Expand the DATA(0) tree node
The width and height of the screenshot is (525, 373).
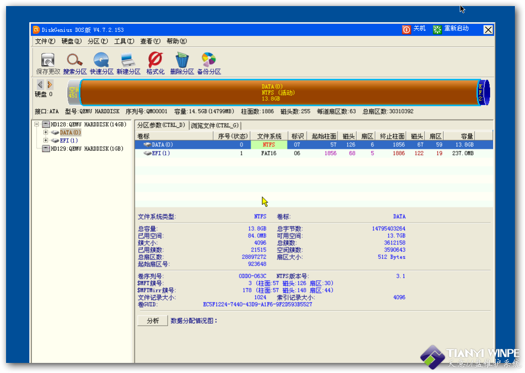(45, 132)
